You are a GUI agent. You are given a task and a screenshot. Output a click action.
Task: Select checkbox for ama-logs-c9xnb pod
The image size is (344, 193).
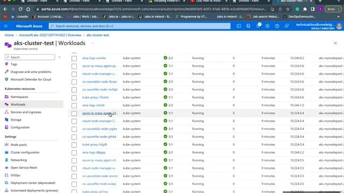[74, 106]
